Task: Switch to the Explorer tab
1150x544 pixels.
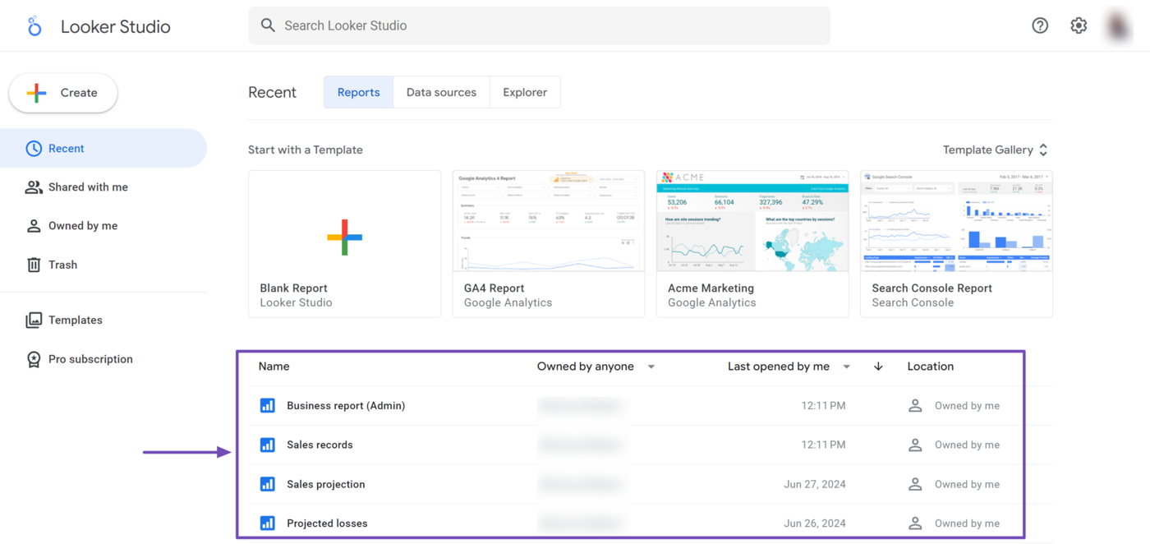Action: coord(525,92)
